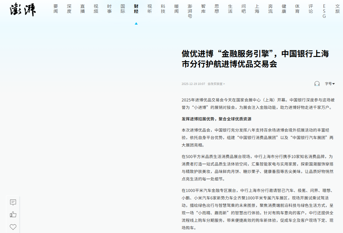Click the headphone listen-to-article icon
This screenshot has height=233, width=343.
(x=317, y=84)
